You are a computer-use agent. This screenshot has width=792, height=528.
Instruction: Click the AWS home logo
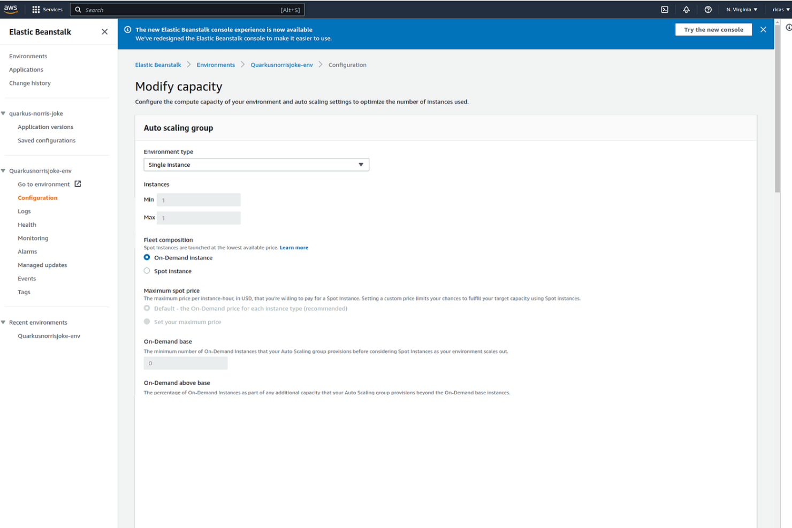[x=11, y=9]
